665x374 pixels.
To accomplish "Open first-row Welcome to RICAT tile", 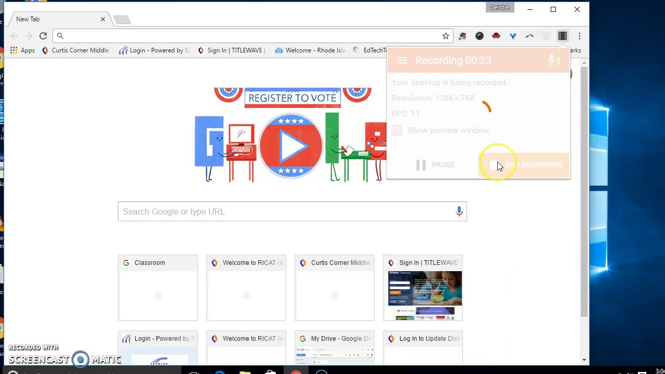I will pyautogui.click(x=246, y=288).
